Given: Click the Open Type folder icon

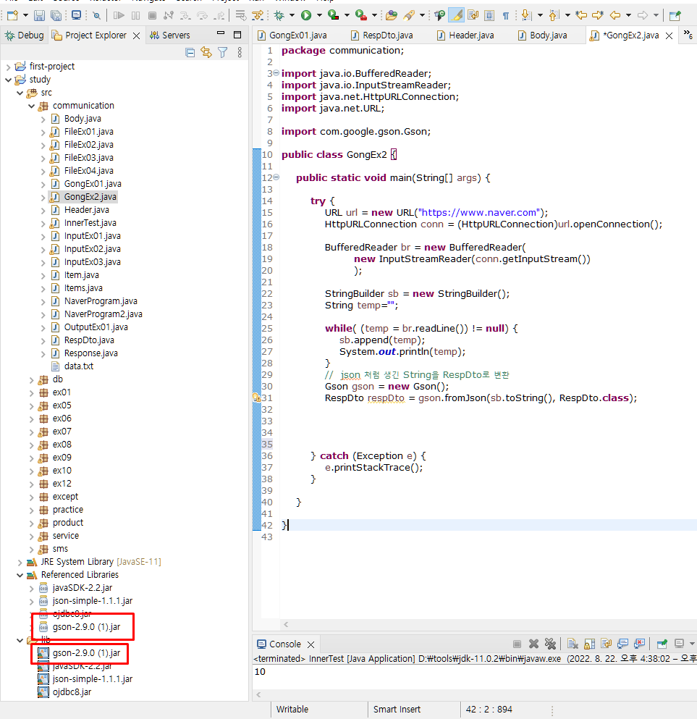Looking at the screenshot, I should coord(392,16).
